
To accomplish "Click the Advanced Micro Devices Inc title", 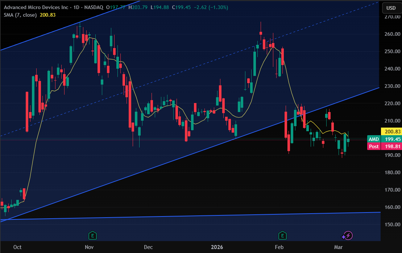I will coord(36,7).
